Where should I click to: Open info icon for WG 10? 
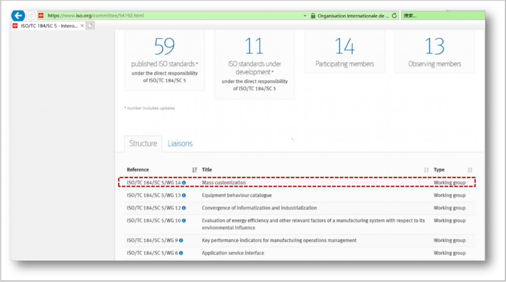click(184, 221)
